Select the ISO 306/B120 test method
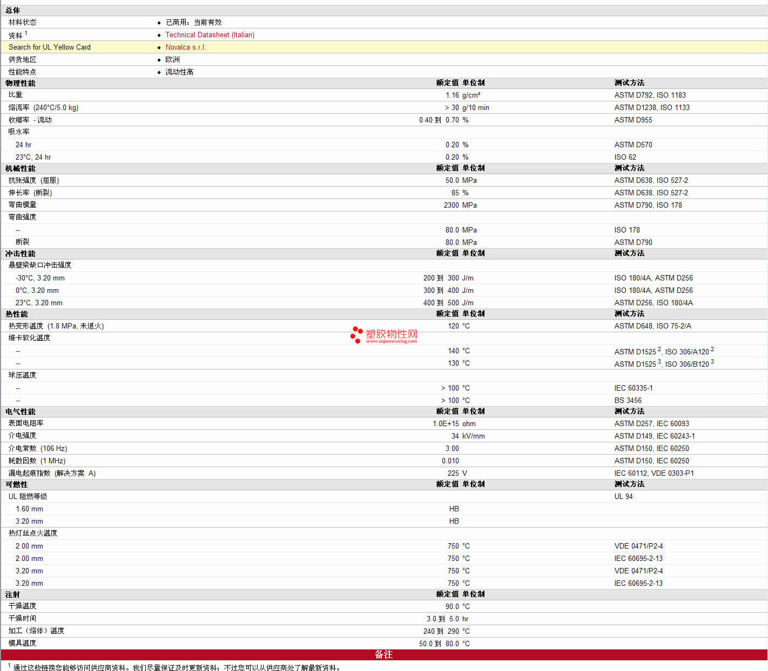The image size is (768, 671). point(687,364)
